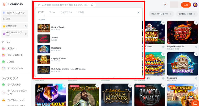
Task: Click the search magnifier icon
Action: pos(92,5)
